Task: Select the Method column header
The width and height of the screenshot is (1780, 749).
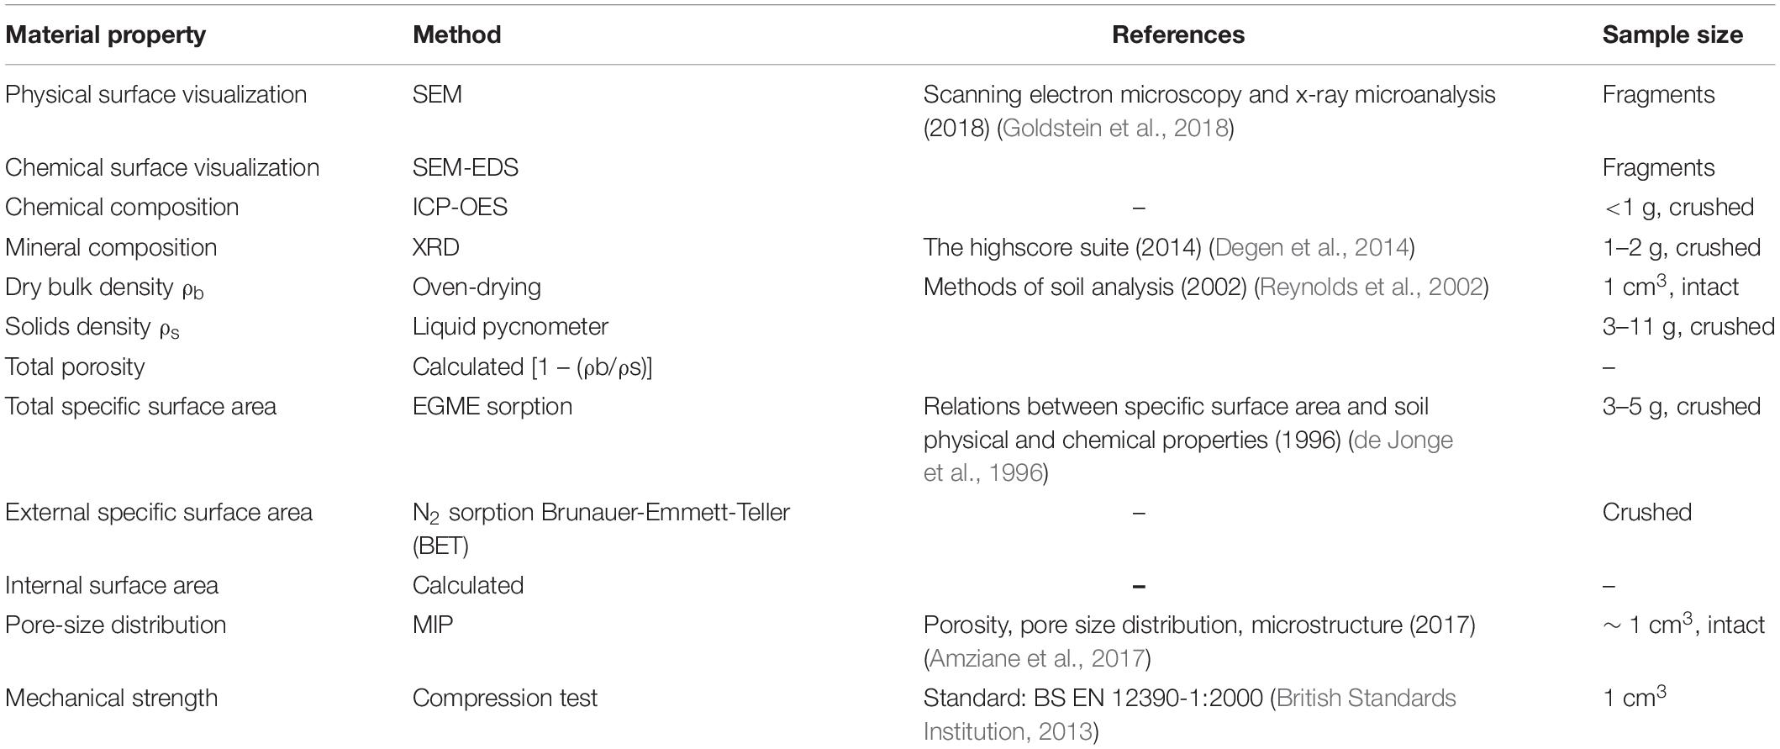Action: (x=457, y=34)
